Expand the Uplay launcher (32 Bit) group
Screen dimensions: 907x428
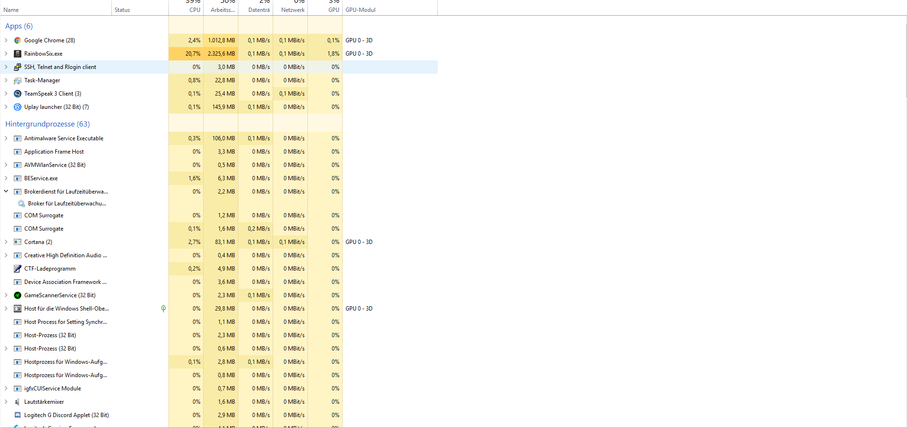click(6, 107)
